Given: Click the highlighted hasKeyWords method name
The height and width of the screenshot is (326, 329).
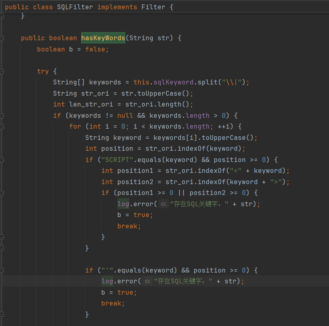Looking at the screenshot, I should point(103,38).
